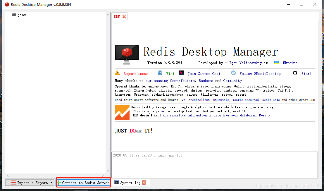Open Join Gitter Chat link

(204, 74)
